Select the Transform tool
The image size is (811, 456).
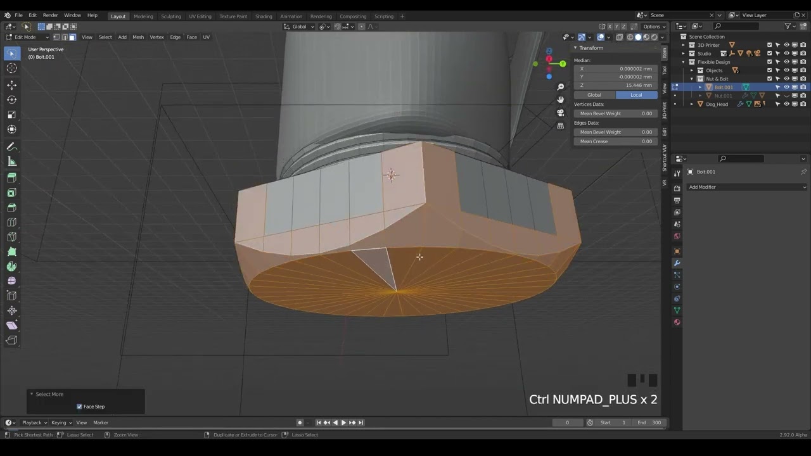[12, 129]
